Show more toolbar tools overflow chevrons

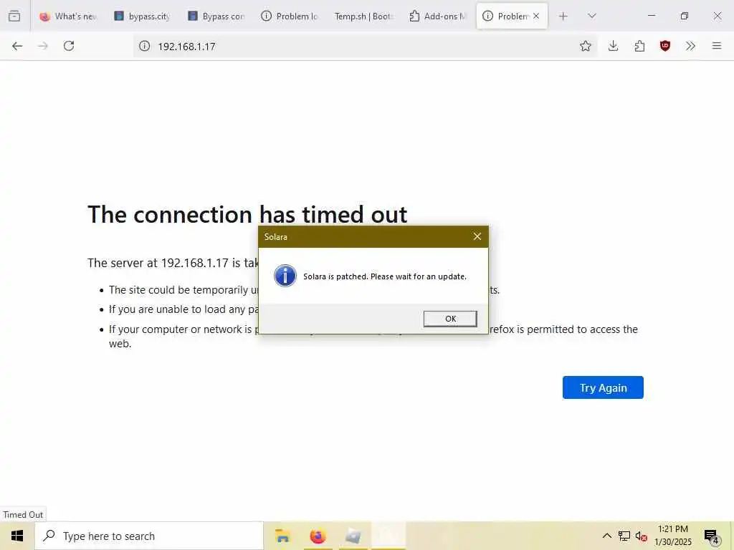(690, 46)
